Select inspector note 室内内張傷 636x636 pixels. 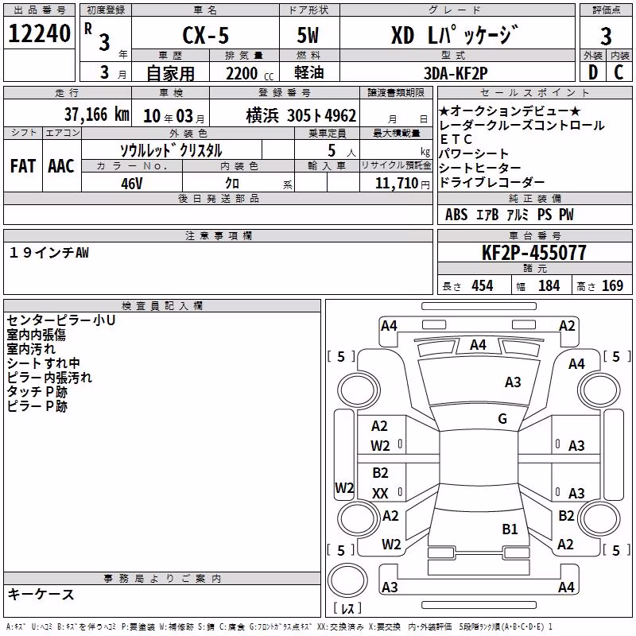(36, 334)
